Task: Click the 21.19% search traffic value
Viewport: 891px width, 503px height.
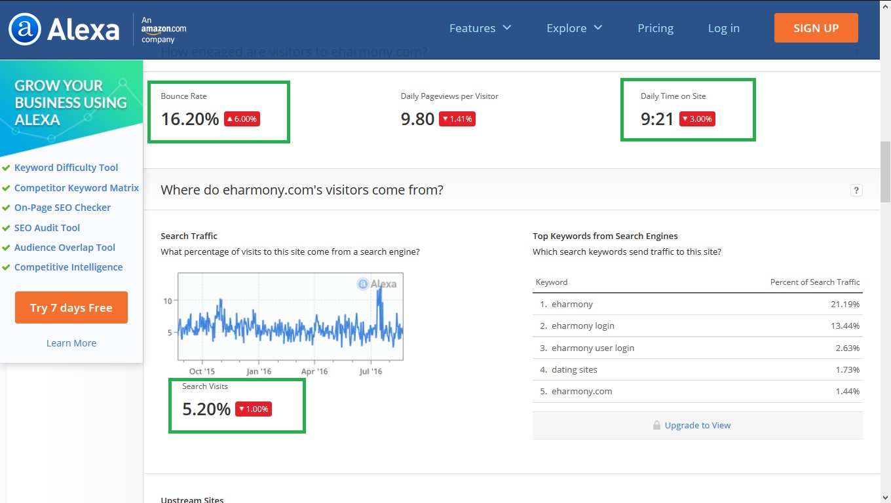Action: coord(845,304)
